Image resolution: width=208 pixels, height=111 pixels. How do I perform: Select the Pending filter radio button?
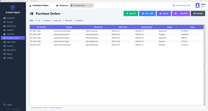(x=43, y=20)
